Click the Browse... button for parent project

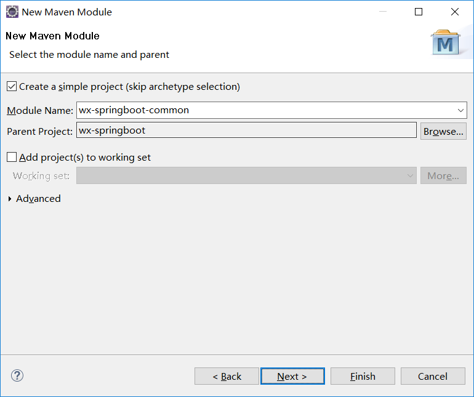[443, 131]
